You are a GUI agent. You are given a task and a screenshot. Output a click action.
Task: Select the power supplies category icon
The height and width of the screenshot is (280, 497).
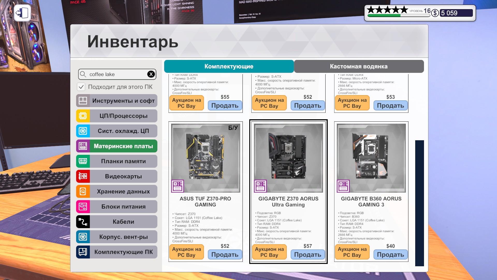[x=83, y=207]
